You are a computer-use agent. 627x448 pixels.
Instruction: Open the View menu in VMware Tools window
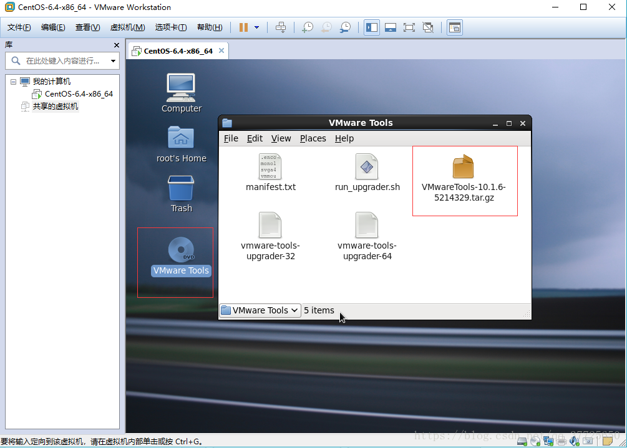point(281,138)
